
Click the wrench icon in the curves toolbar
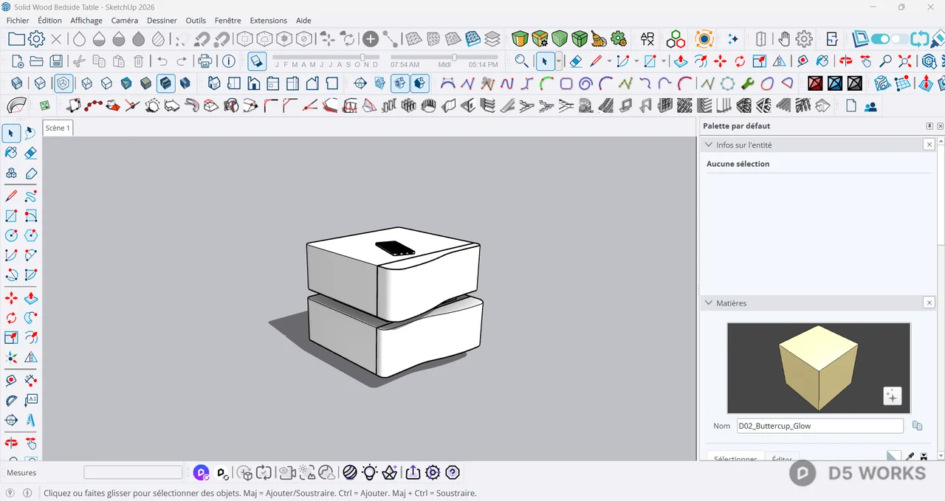click(x=747, y=83)
